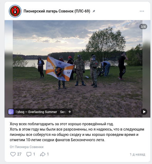152x164 pixels.
Task: Click the pinned post pin icon
Action: pos(94,11)
